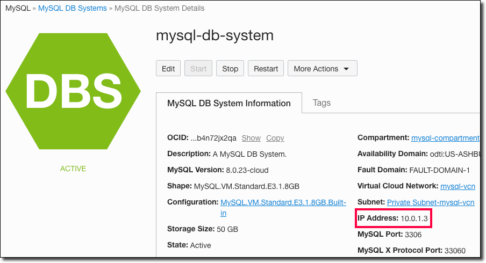This screenshot has width=486, height=263.
Task: Click the green DBS hexagon icon
Action: pyautogui.click(x=73, y=90)
